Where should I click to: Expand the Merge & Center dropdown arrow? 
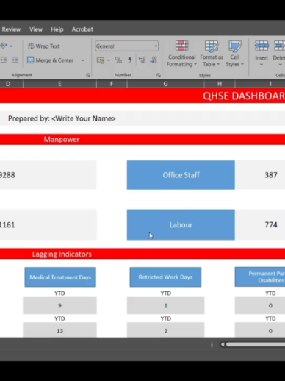[x=82, y=60]
